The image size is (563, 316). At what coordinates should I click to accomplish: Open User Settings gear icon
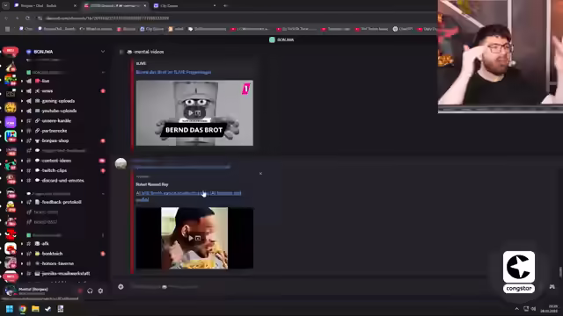pyautogui.click(x=100, y=291)
